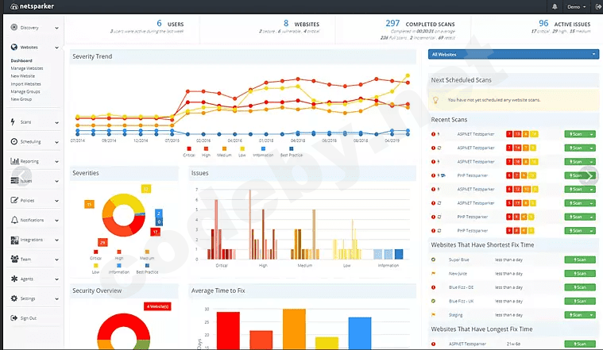Open the notifications bell in top bar
Viewport: 603px width, 350px height.
(555, 6)
